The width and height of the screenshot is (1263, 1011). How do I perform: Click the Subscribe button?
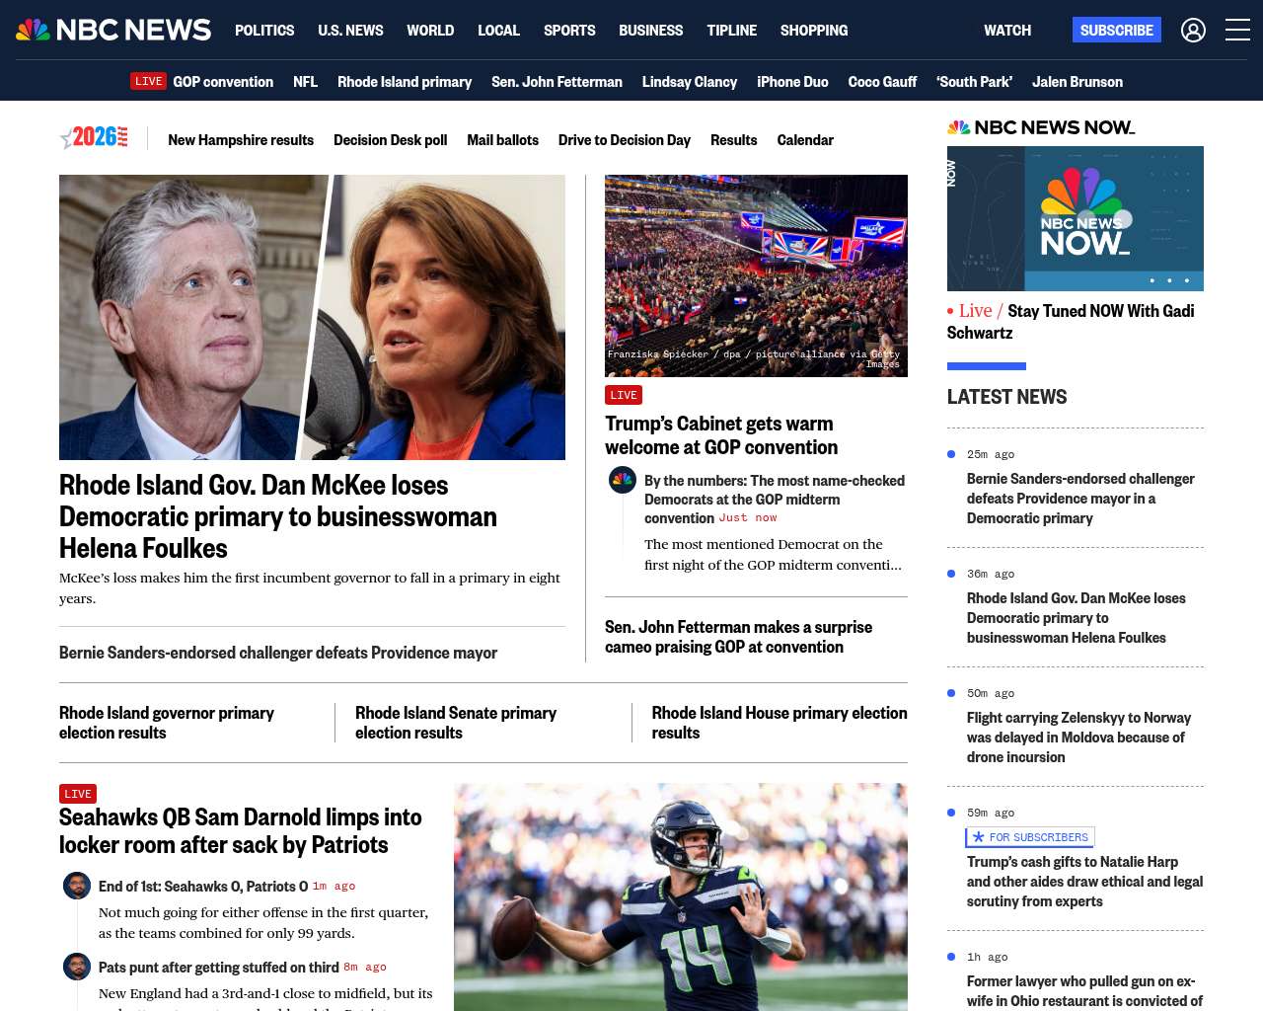tap(1117, 30)
